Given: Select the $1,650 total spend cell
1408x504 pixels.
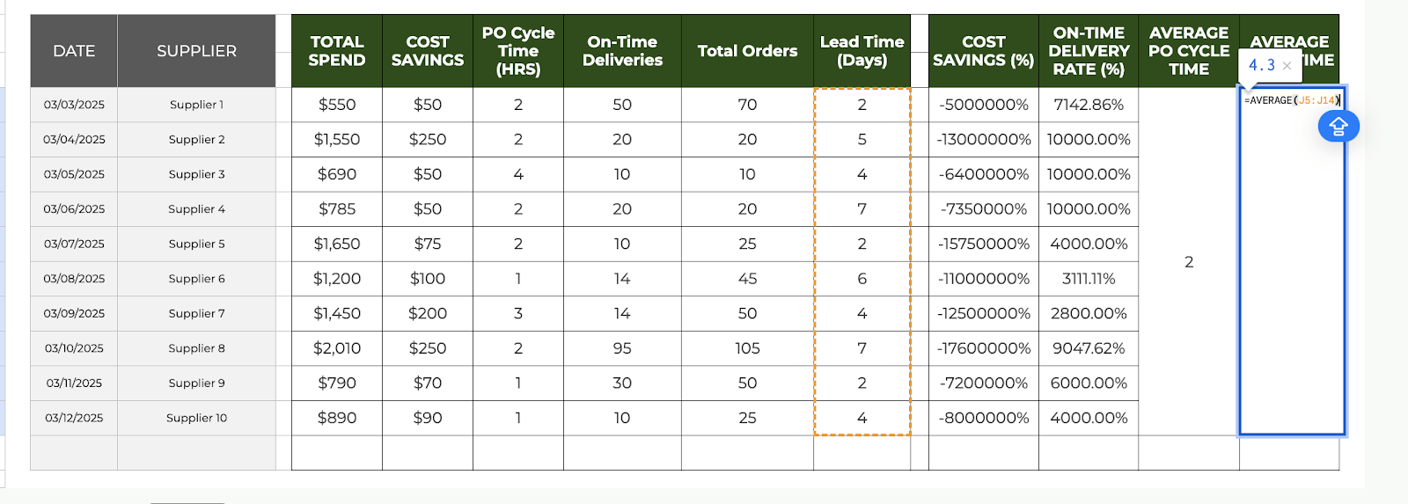Looking at the screenshot, I should click(337, 244).
